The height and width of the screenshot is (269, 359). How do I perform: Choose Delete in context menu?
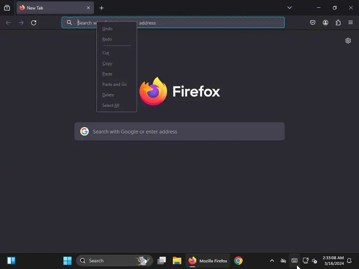tap(117, 95)
